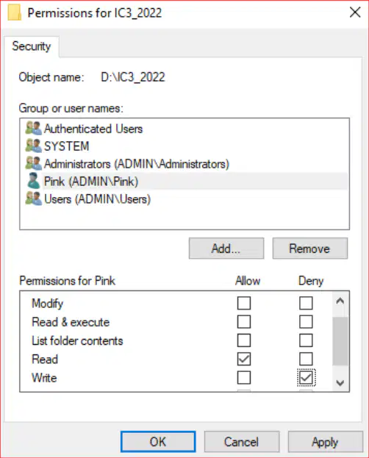Click the Pink user icon
The height and width of the screenshot is (458, 369).
33,181
